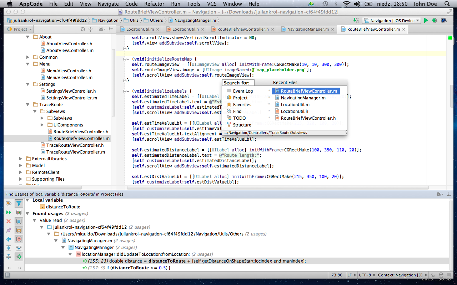
Task: Toggle the green show-write-access filter button
Action: (x=19, y=257)
